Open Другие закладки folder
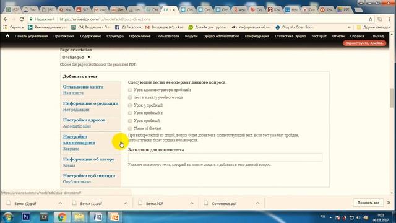This screenshot has height=223, width=396. pos(373,27)
